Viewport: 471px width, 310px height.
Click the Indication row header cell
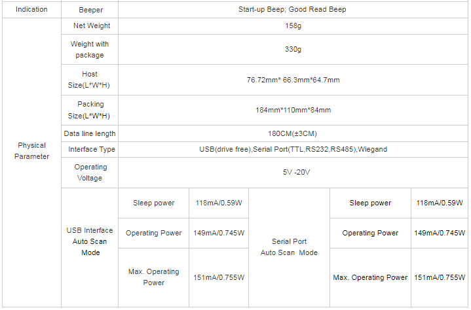(31, 10)
